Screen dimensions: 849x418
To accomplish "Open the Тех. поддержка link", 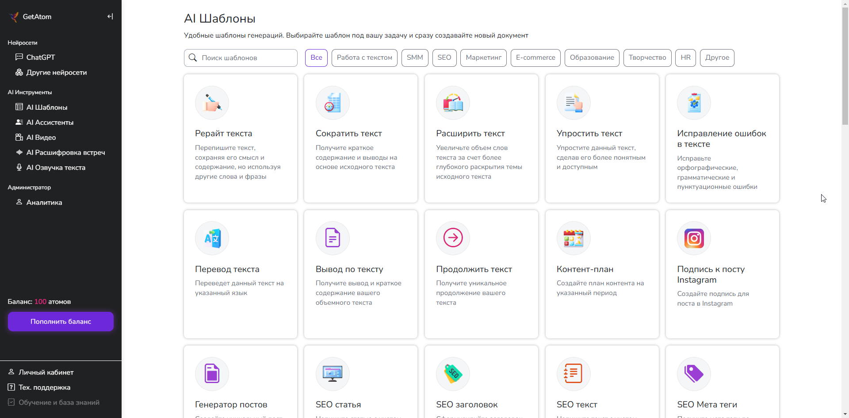I will pyautogui.click(x=44, y=387).
